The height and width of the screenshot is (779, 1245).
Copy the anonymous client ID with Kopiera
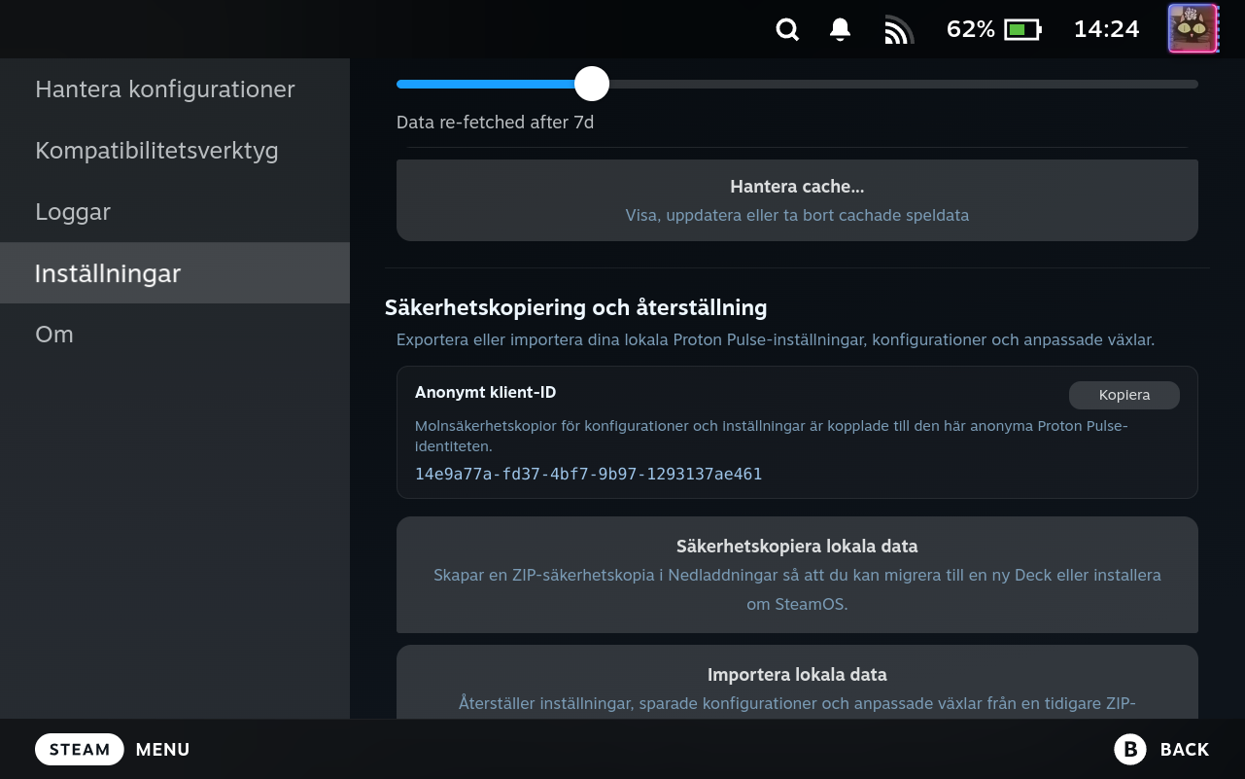tap(1124, 395)
